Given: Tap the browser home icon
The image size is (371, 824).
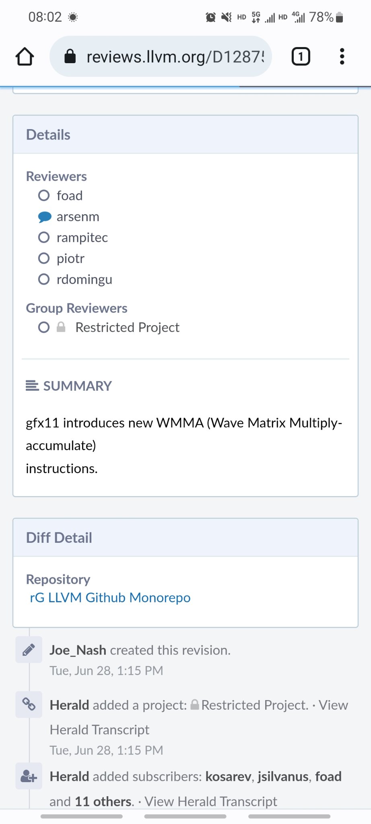Looking at the screenshot, I should coord(25,56).
